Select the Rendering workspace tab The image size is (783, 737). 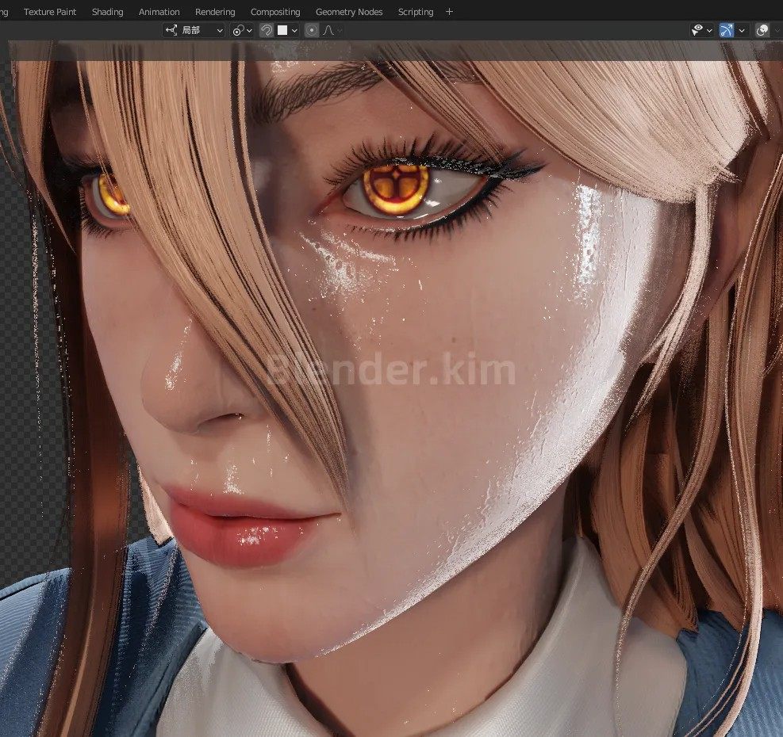[x=215, y=11]
